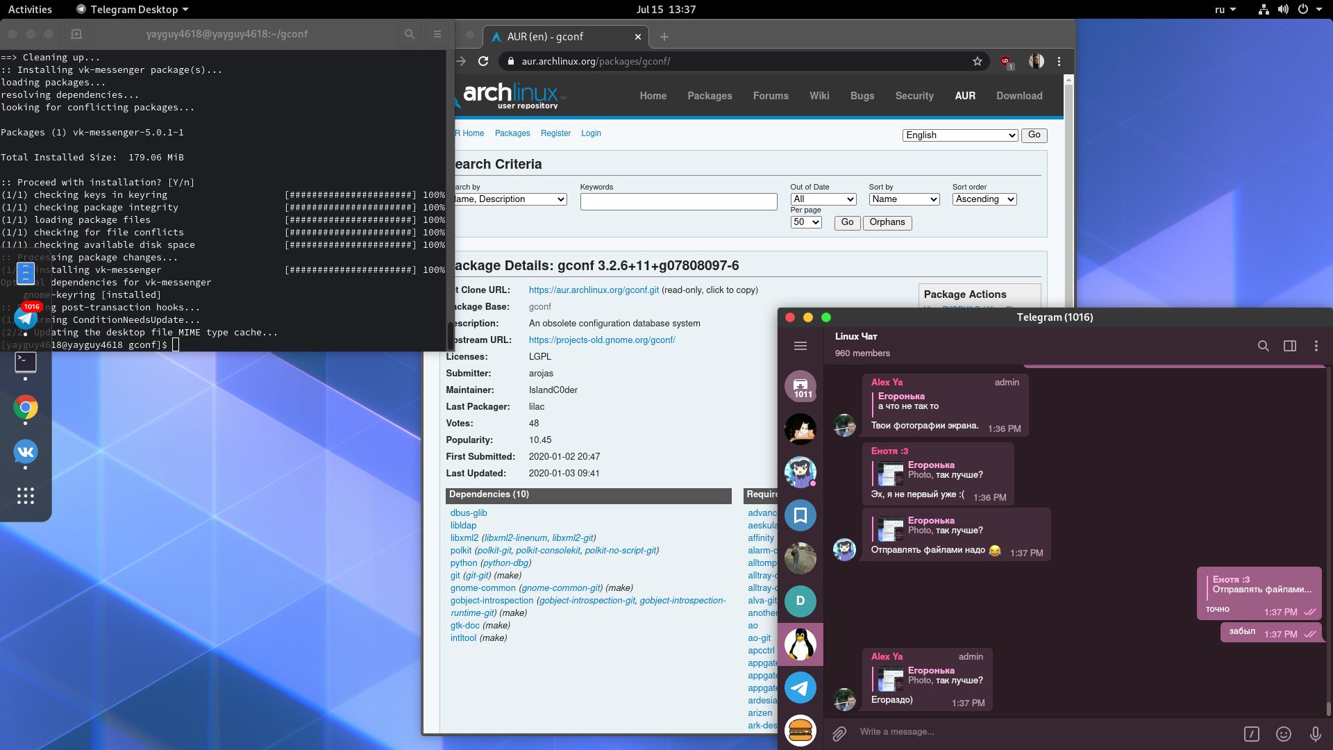Copy the gconf.git clone URL link
The height and width of the screenshot is (750, 1333).
[x=594, y=290]
